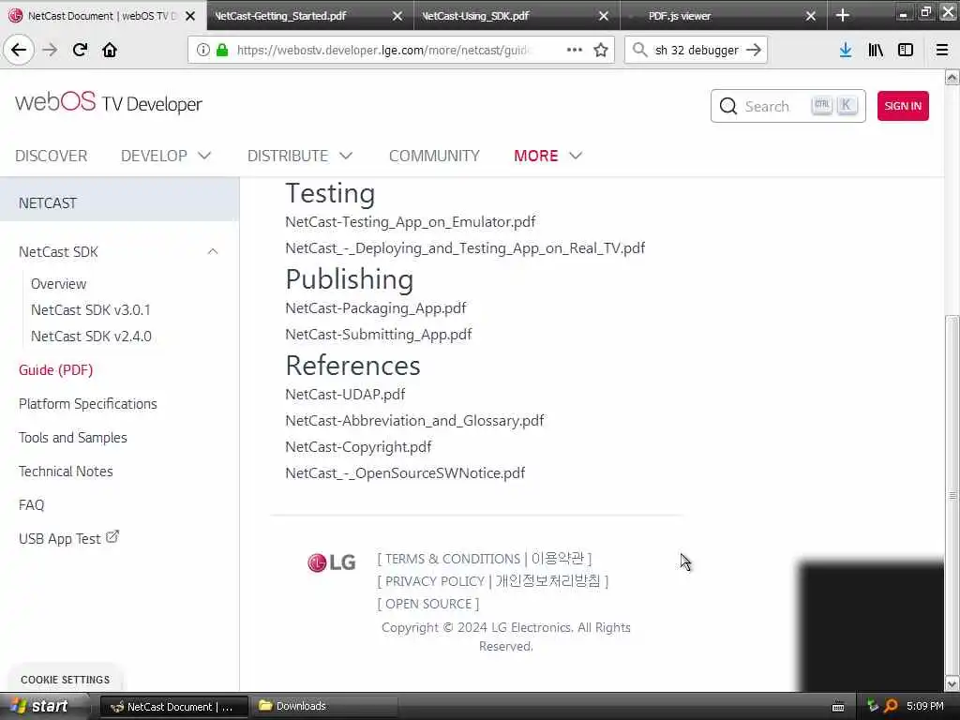Submit search with the go arrow
The image size is (960, 720).
(754, 50)
